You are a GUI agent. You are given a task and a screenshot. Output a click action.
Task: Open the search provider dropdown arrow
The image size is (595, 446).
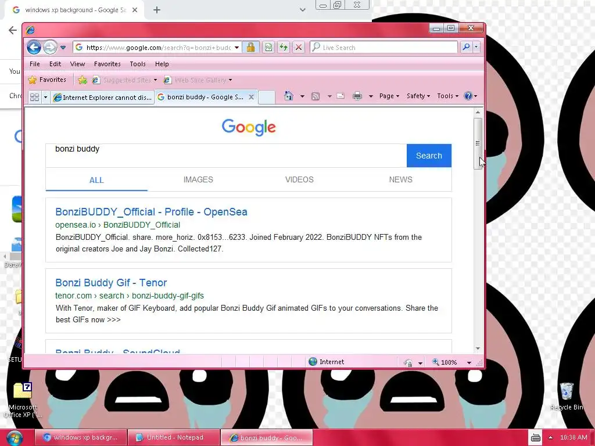pos(476,48)
